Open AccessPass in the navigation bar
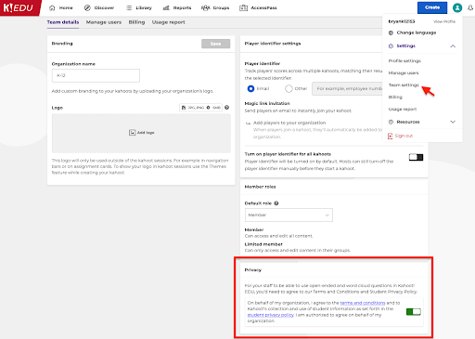This screenshot has height=339, width=475. (x=258, y=7)
